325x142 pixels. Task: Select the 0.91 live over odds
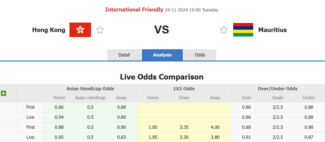[246, 137]
